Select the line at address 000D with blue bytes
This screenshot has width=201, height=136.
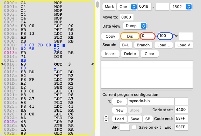tap(48, 45)
